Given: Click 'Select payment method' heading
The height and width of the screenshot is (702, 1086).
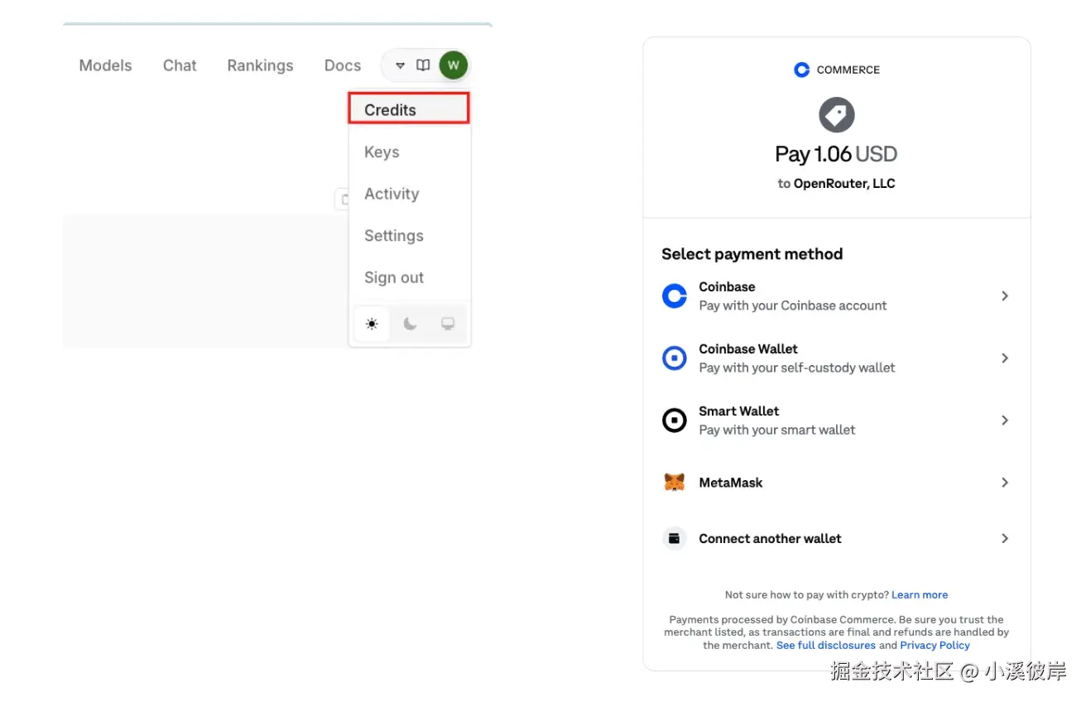Looking at the screenshot, I should 752,254.
